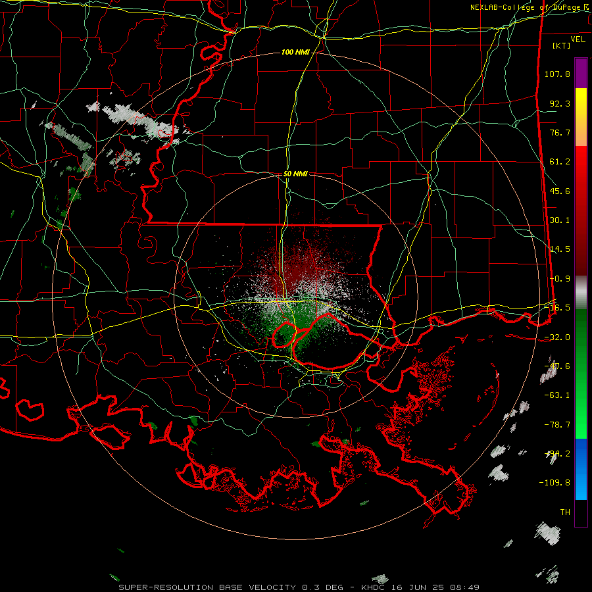The image size is (592, 592).
Task: Pick the green inbound segment of velocity scale
Action: point(581,374)
